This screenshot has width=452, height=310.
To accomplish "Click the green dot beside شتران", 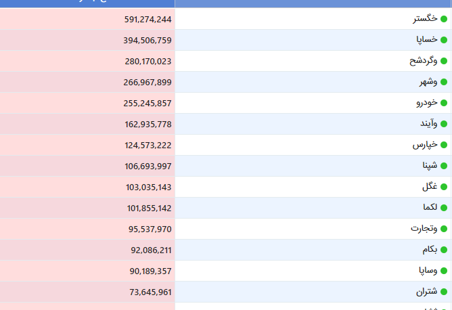I will coord(444,292).
